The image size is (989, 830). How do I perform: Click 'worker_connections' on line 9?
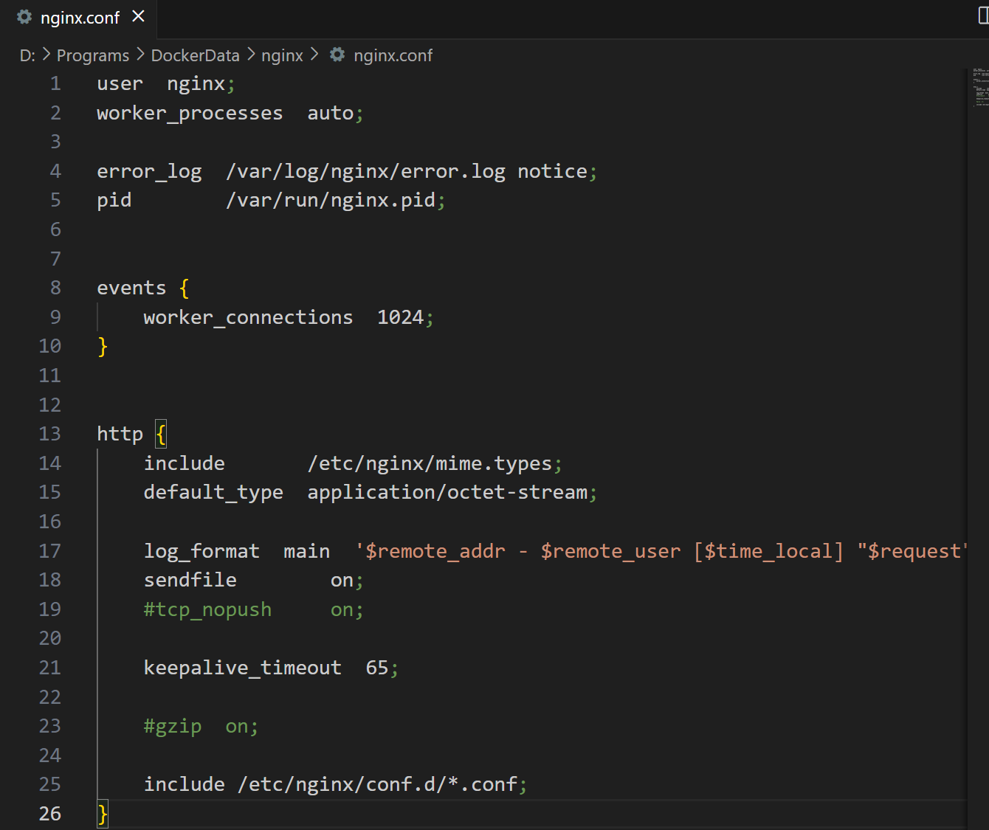(x=248, y=318)
